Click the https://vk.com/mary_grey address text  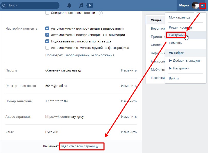coord(64,117)
